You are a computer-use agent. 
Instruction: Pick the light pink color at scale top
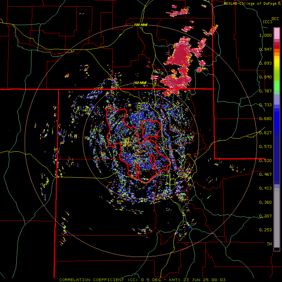coord(277,34)
